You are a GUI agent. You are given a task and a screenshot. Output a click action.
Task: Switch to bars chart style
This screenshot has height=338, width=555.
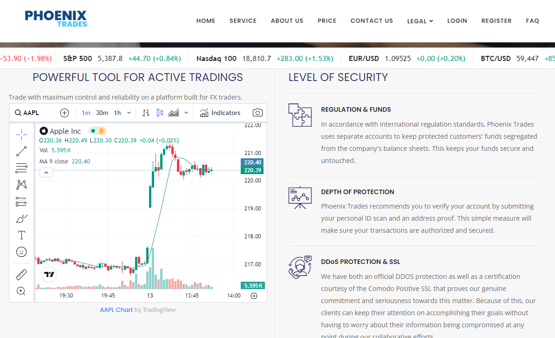tap(146, 113)
